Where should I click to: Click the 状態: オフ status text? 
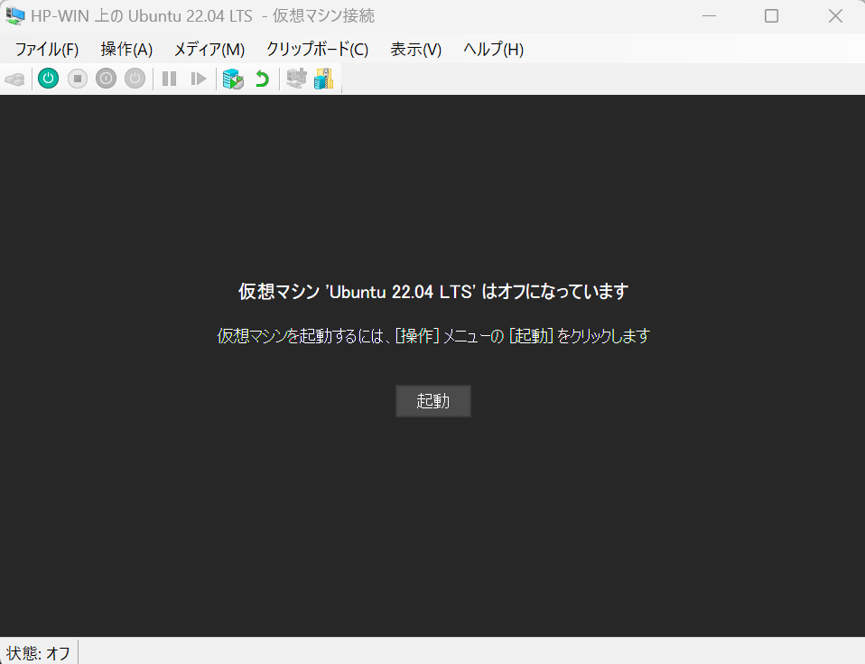coord(38,653)
